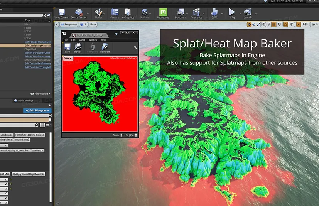Click Edit FoliageTrampleVolume link
Screen dimensions: 319x206
click(x=38, y=42)
